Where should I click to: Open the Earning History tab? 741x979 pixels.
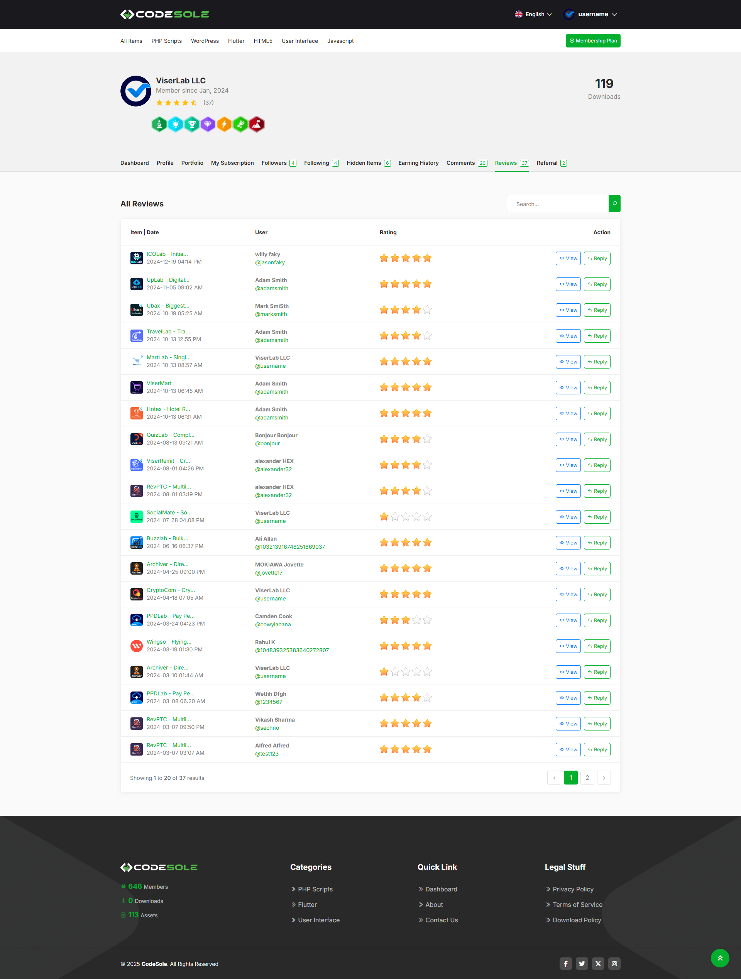coord(418,163)
